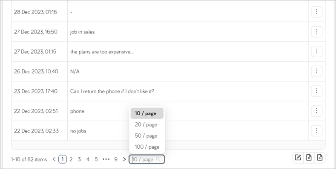This screenshot has width=336, height=169.
Task: Select 20 / page option
Action: coord(147,125)
